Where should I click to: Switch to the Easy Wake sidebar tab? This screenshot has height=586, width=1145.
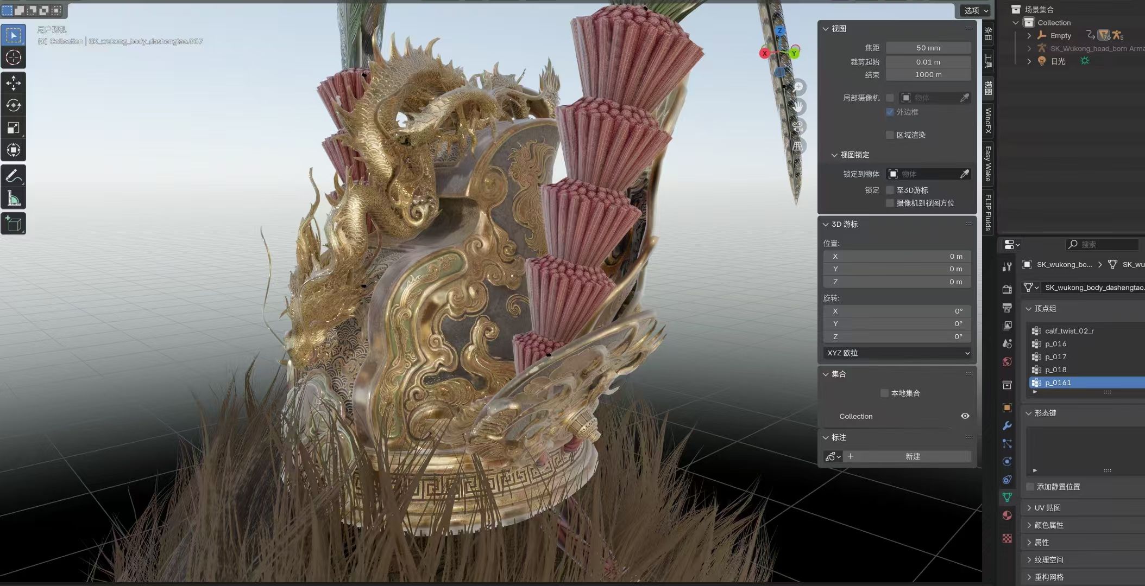tap(988, 163)
